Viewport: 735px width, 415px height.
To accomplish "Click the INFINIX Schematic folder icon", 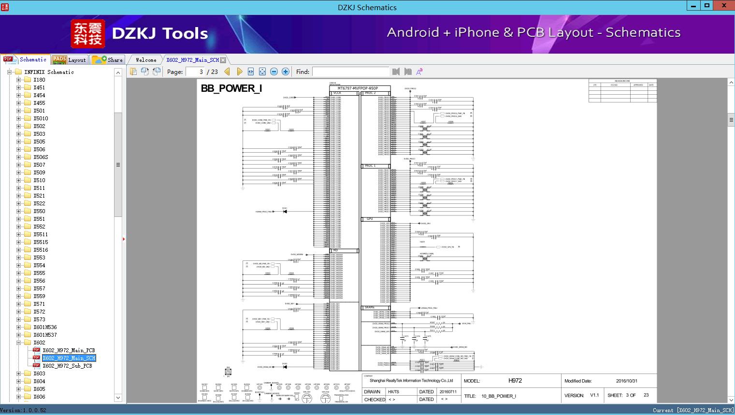I will click(x=18, y=72).
